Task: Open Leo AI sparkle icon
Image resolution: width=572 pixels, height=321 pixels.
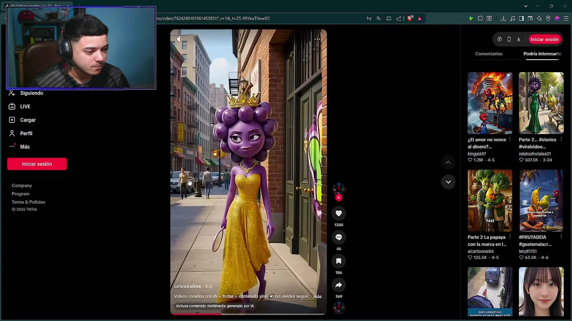Action: tap(539, 18)
